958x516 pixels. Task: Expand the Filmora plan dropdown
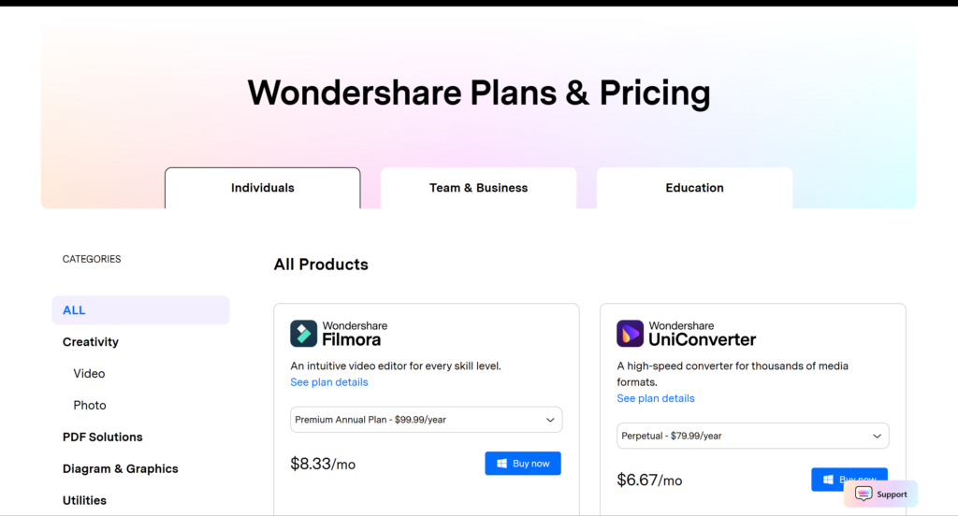tap(426, 420)
